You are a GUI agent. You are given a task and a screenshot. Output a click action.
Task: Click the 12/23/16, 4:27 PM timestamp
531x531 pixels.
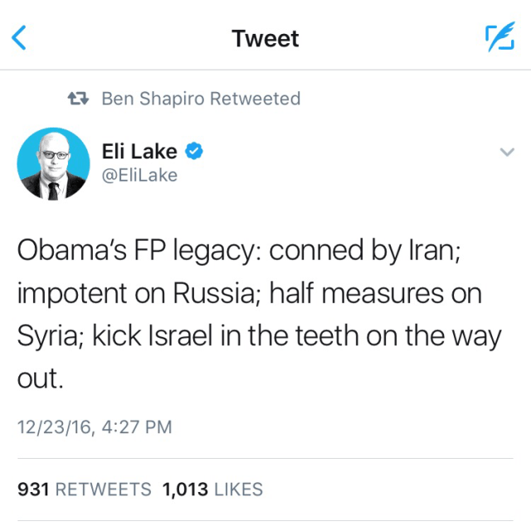tap(95, 427)
